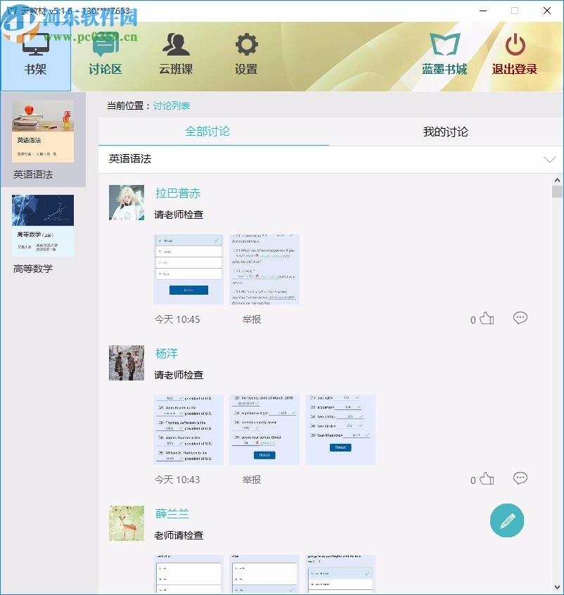The width and height of the screenshot is (564, 595).
Task: Open the 设置 settings gear
Action: pos(245,56)
